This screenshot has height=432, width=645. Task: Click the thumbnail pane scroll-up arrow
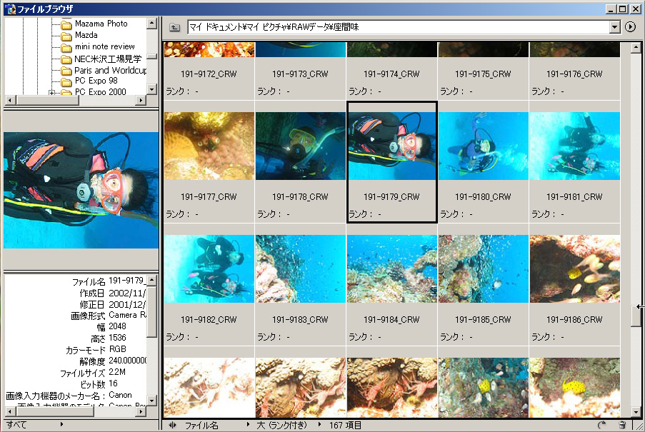[635, 48]
